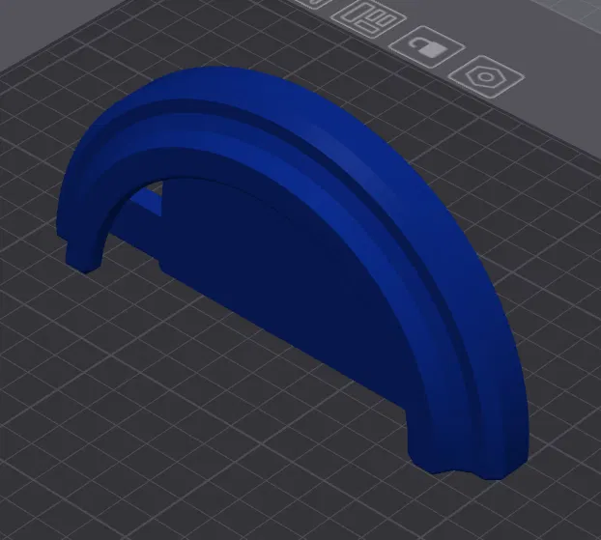Open plate settings hexagon icon
Image resolution: width=601 pixels, height=540 pixels.
[x=486, y=76]
